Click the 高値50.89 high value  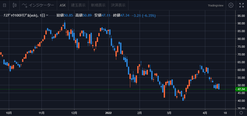click(x=84, y=15)
